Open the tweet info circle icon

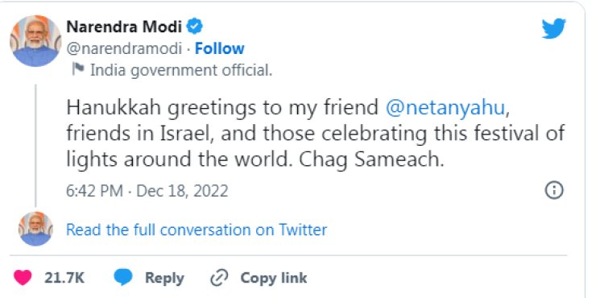click(554, 190)
